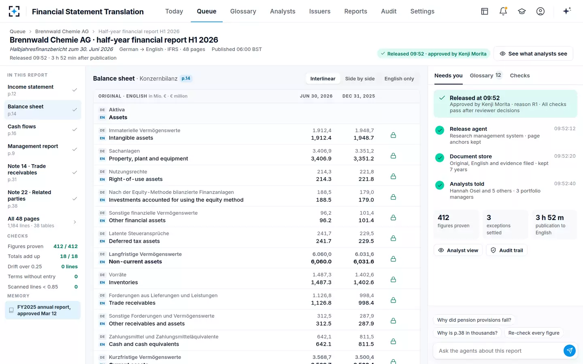Open the Audit trail

[507, 250]
